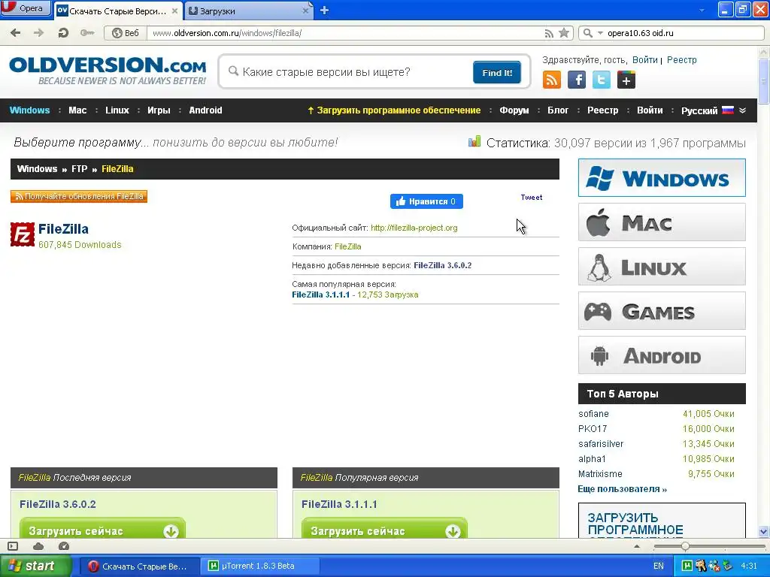
Task: Open the Twitter icon in the header
Action: (x=601, y=80)
